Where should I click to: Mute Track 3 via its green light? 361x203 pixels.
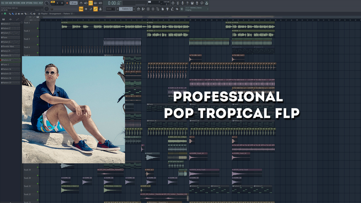pos(37,45)
